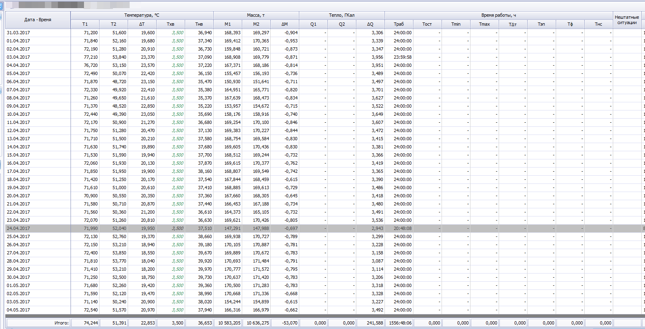Click the total M2 value 10 636,275
Image resolution: width=645 pixels, height=329 pixels.
258,323
